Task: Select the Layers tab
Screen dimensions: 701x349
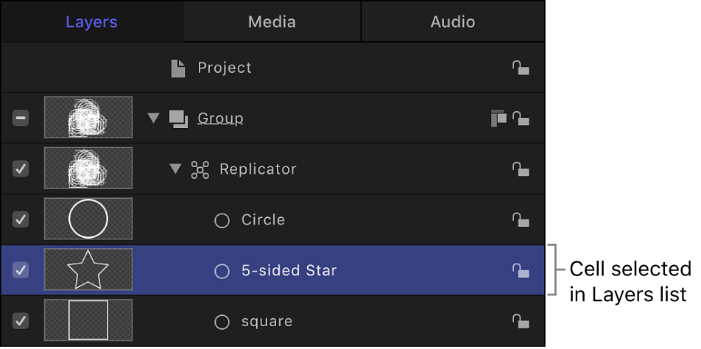Action: click(x=91, y=22)
